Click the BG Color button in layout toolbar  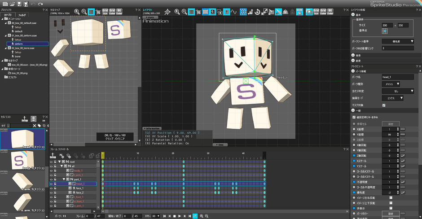[331, 12]
